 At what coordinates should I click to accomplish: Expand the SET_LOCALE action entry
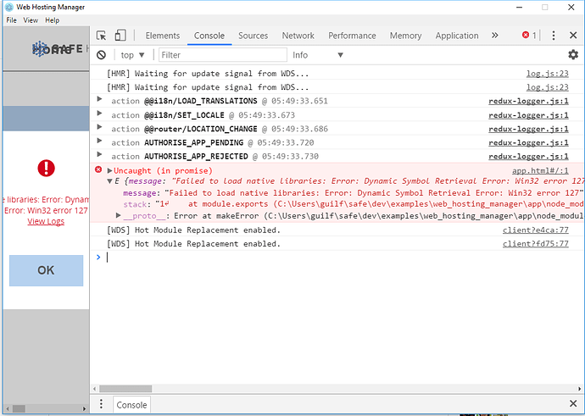click(x=99, y=114)
